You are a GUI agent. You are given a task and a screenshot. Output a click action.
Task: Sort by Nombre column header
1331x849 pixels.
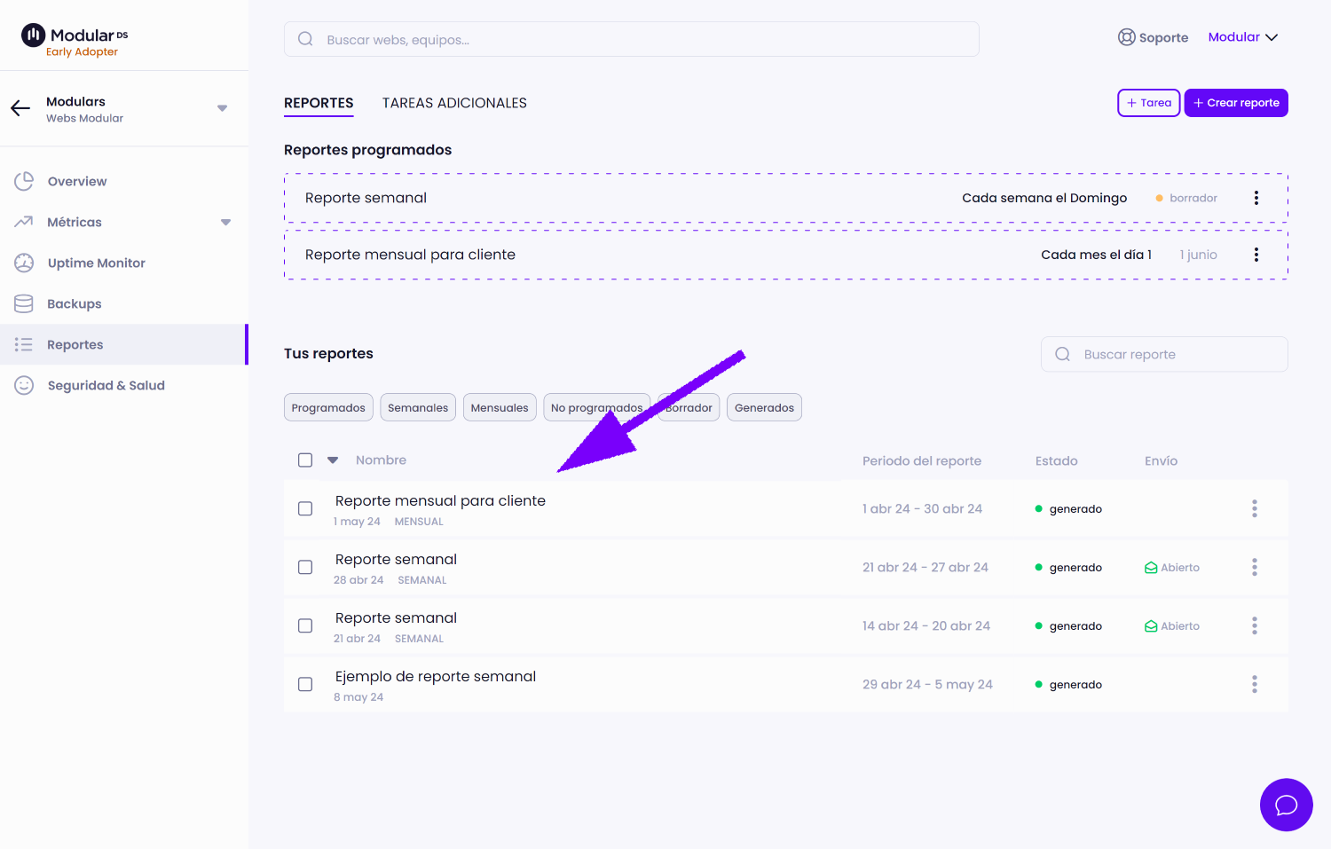pos(381,460)
